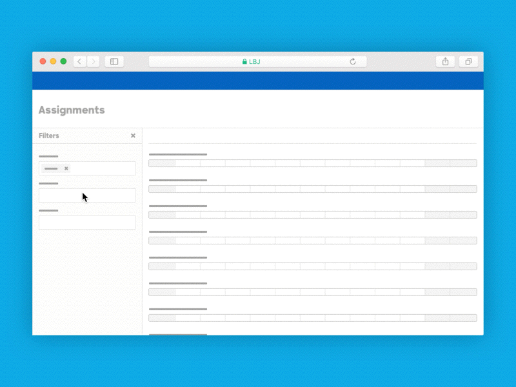Click the third empty filter input field
516x387 pixels.
(87, 223)
